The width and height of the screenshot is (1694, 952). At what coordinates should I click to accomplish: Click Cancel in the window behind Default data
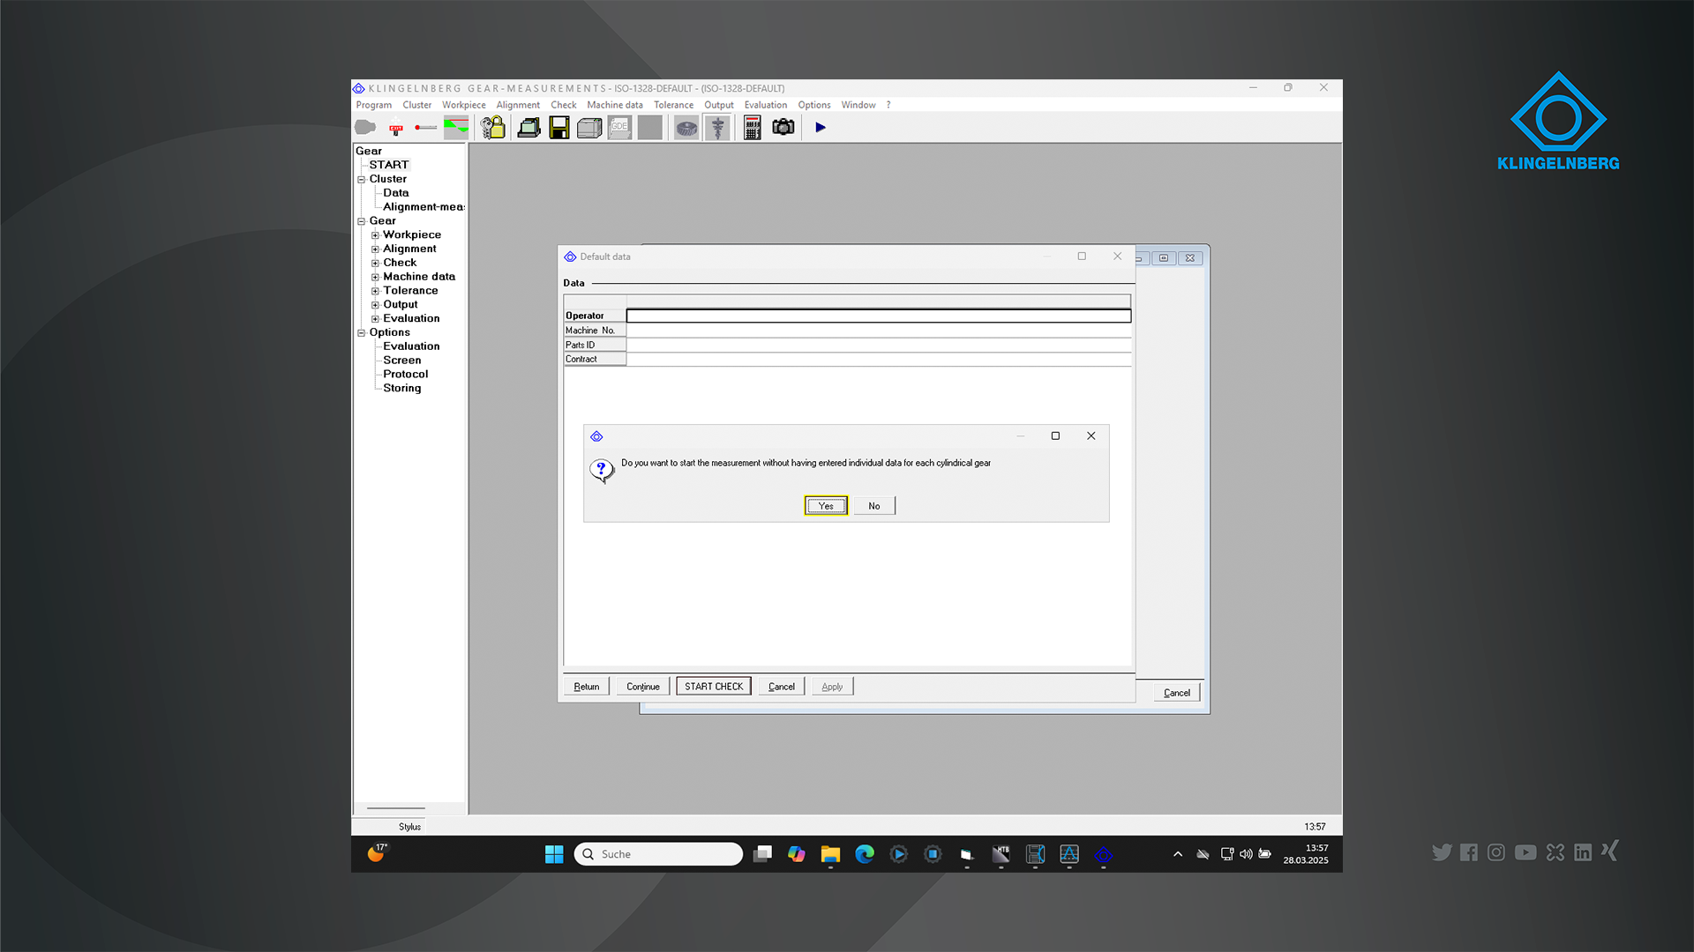pyautogui.click(x=1177, y=693)
